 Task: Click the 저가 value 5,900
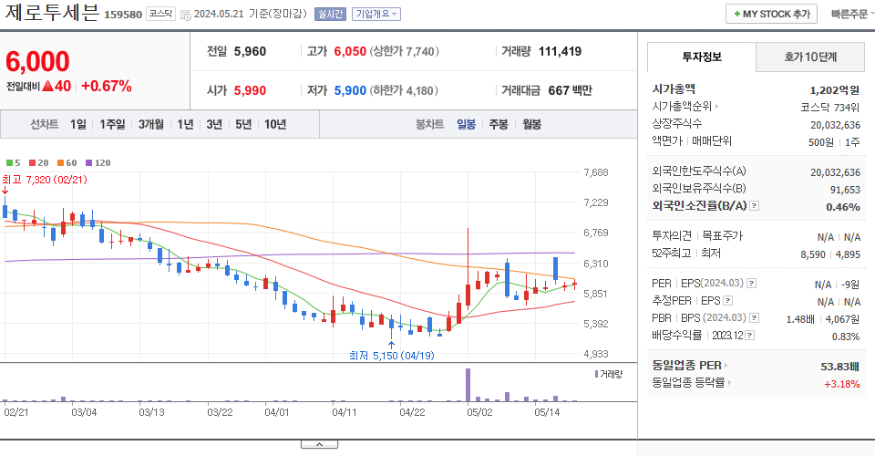[350, 90]
